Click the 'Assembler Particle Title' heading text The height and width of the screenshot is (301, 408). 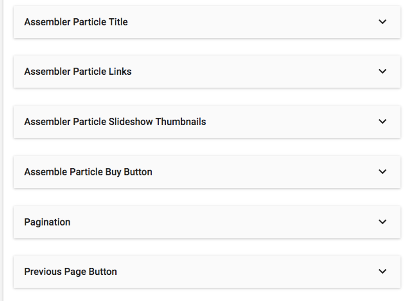[x=76, y=22]
